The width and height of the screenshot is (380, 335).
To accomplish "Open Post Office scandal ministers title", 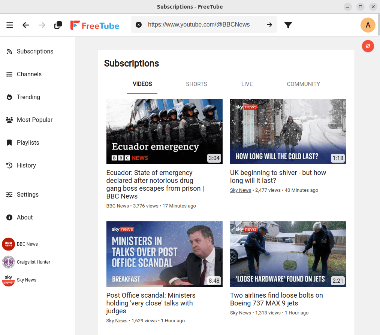I will (x=151, y=303).
